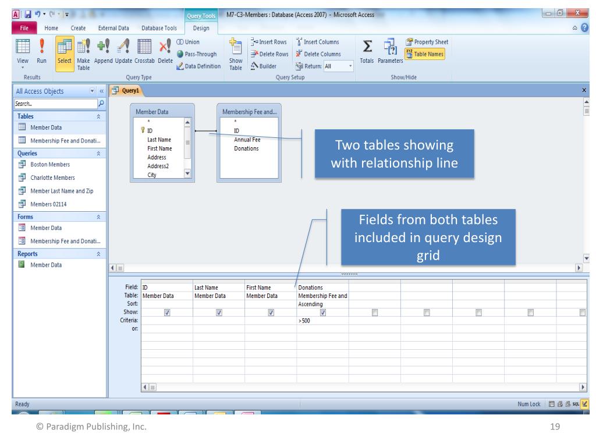Choose the Append query icon
The image size is (596, 447).
[x=104, y=51]
